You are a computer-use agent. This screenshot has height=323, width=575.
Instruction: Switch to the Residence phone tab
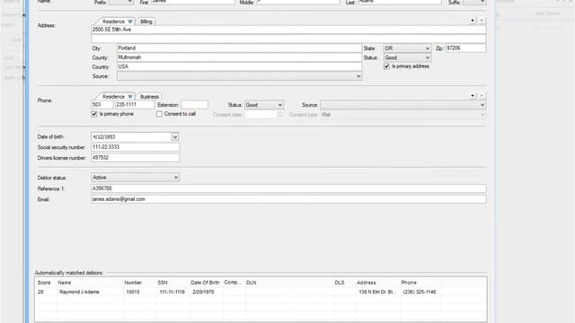pyautogui.click(x=113, y=97)
